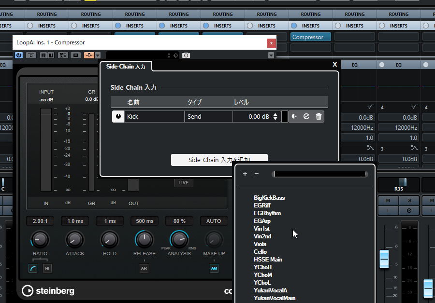The height and width of the screenshot is (303, 435).
Task: Choose Viola from the source list
Action: pyautogui.click(x=260, y=244)
